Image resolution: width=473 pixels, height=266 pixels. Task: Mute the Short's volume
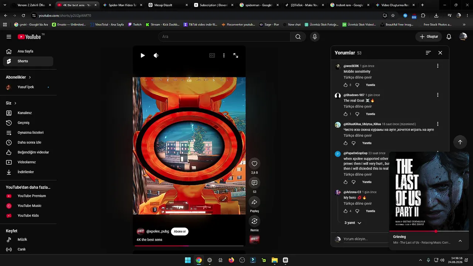[156, 55]
